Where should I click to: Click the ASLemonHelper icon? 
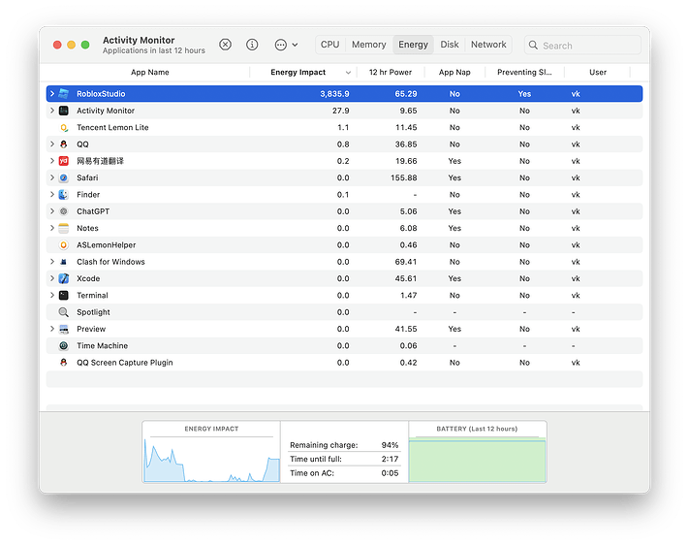(x=64, y=245)
